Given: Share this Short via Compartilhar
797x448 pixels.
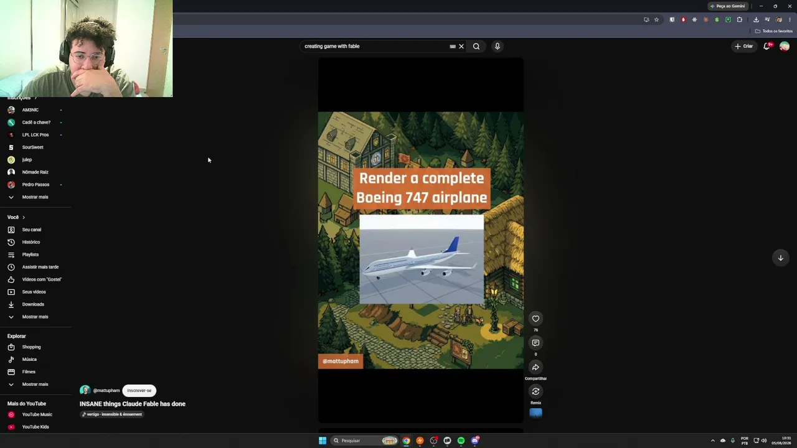Looking at the screenshot, I should 535,367.
